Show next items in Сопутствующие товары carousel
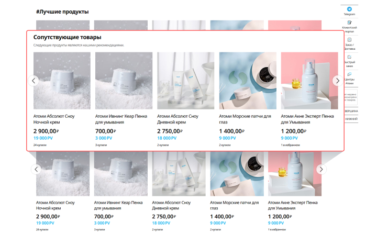This screenshot has width=377, height=234. (x=338, y=81)
